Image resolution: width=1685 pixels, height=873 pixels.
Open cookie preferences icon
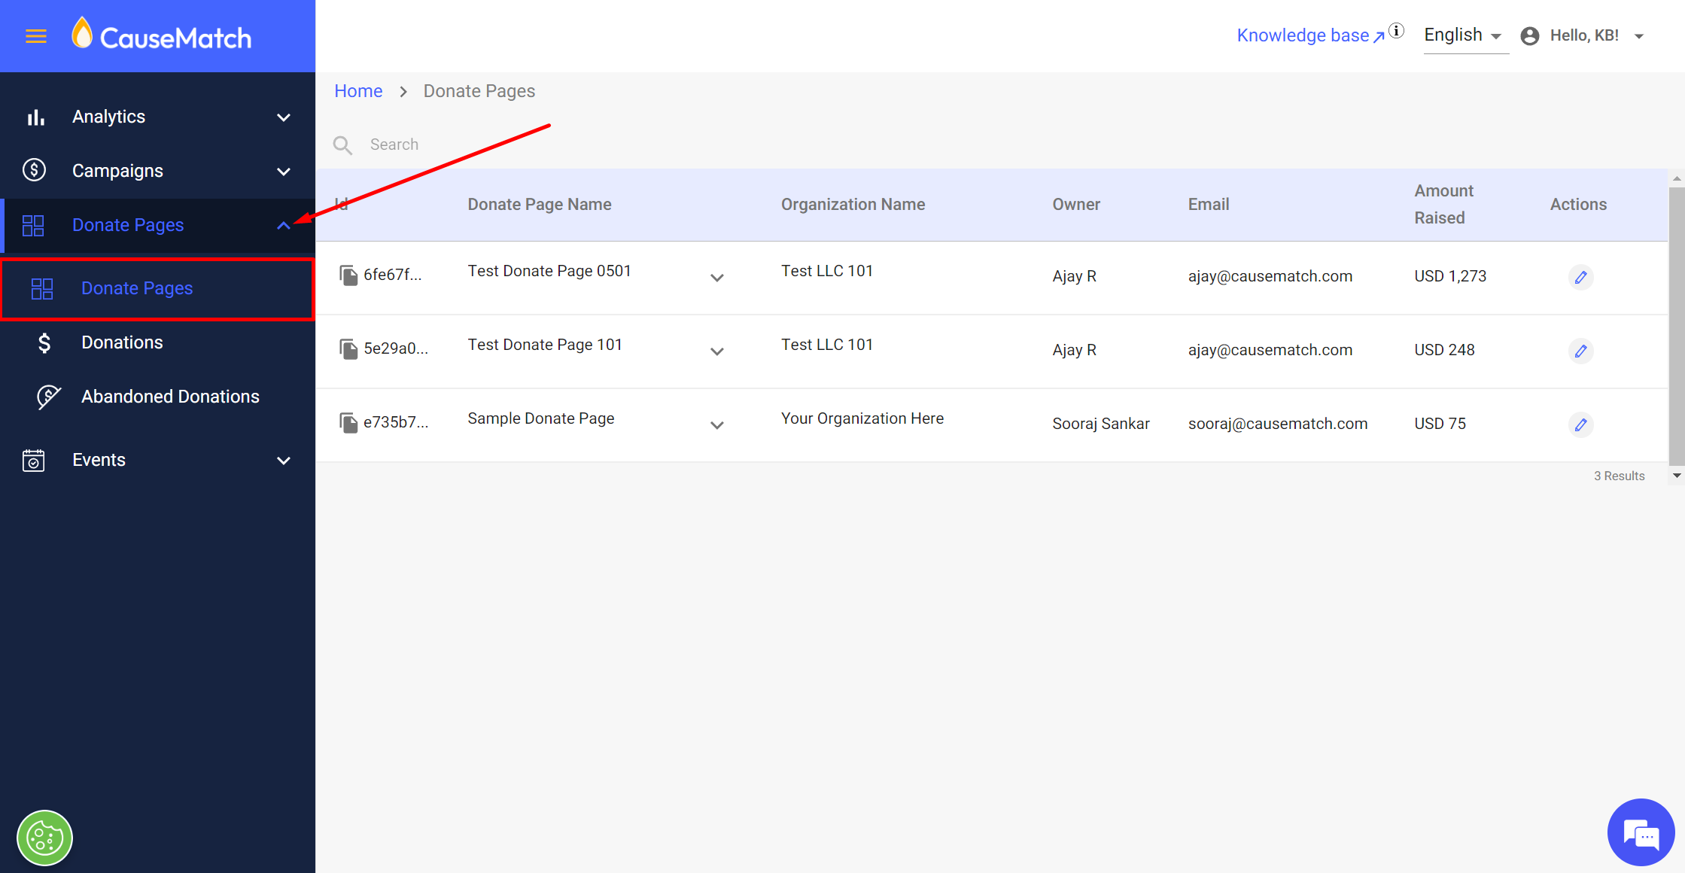44,838
